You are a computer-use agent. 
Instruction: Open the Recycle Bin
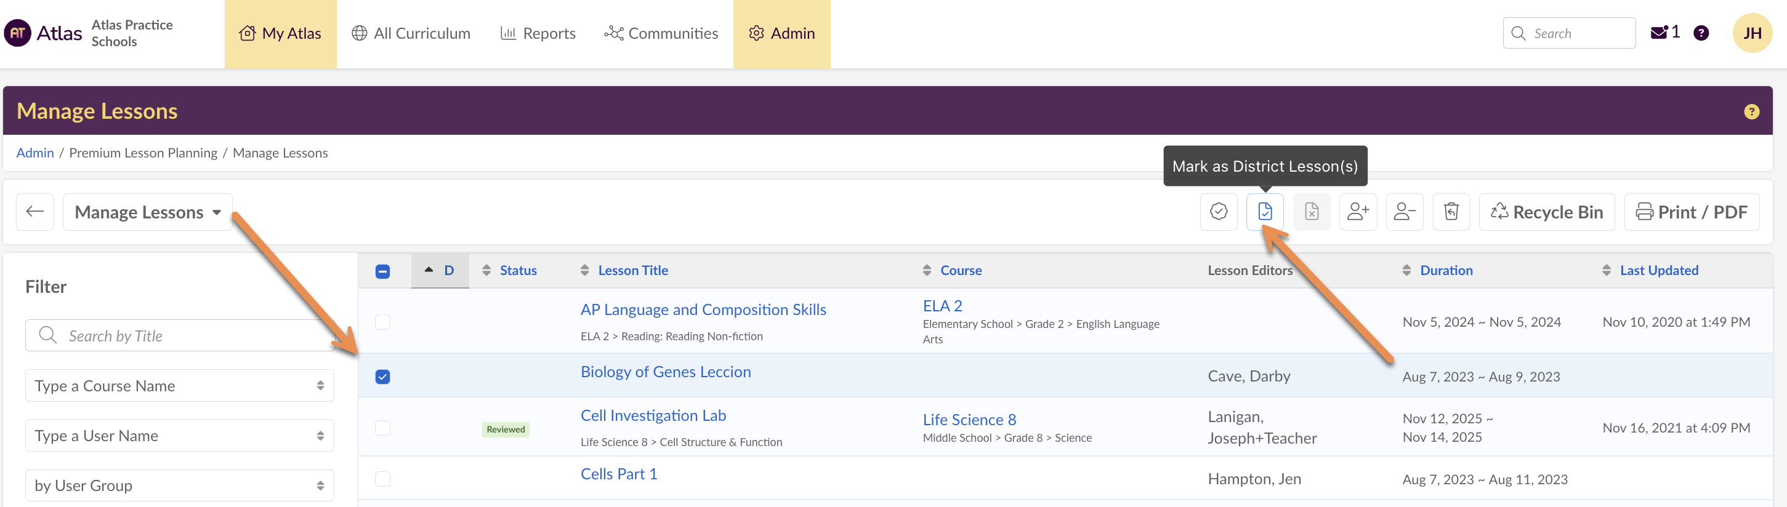(x=1546, y=212)
